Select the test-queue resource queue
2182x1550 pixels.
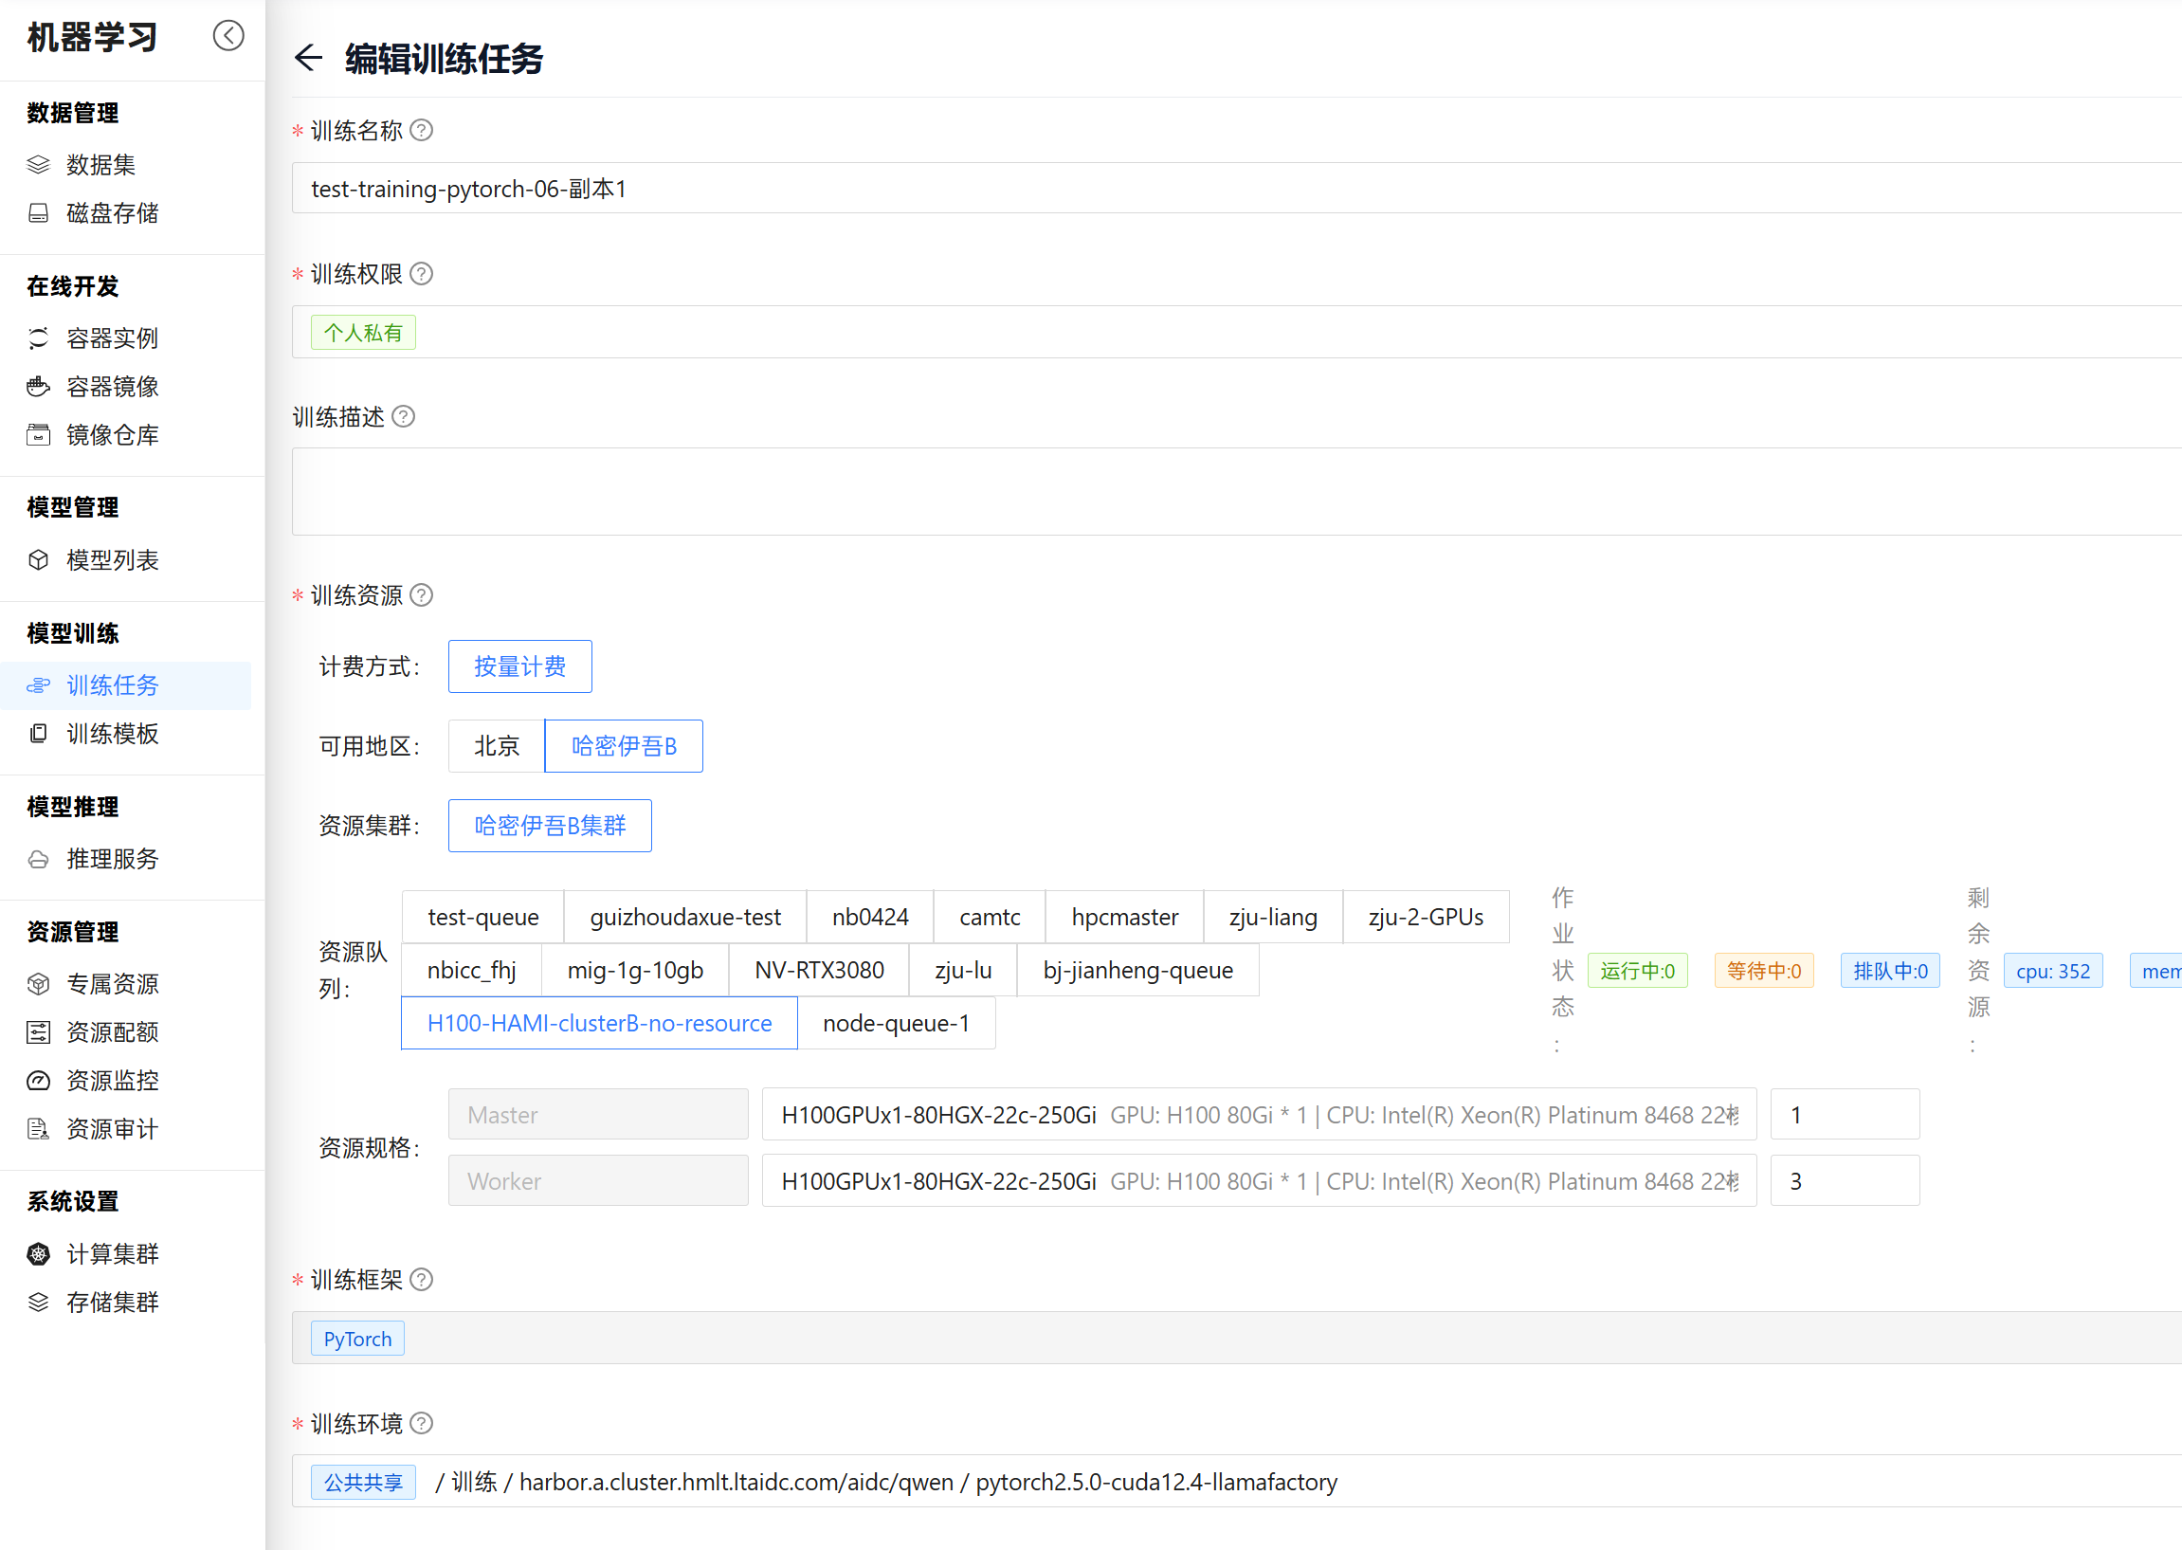[x=482, y=918]
